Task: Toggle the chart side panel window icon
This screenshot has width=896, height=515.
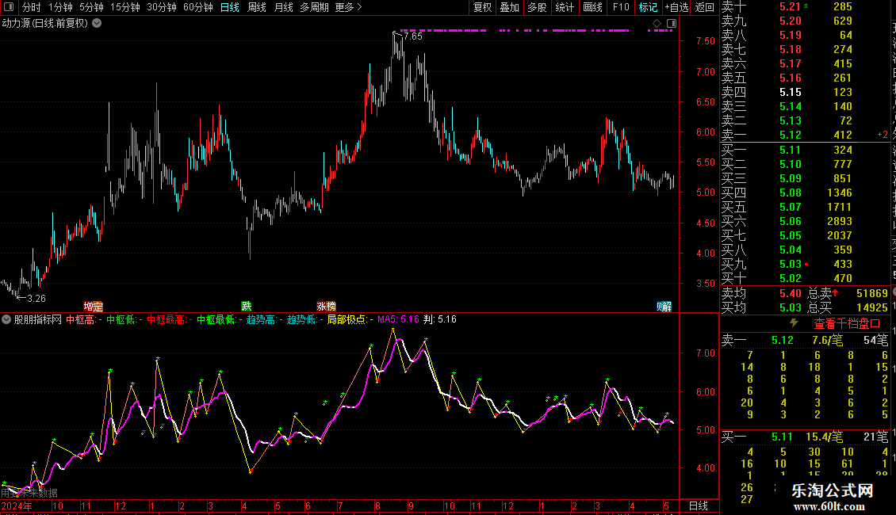Action: 672,24
